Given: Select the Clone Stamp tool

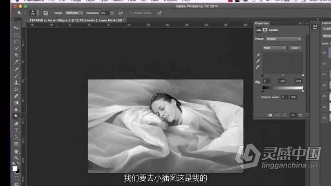Looking at the screenshot, I should [16, 83].
